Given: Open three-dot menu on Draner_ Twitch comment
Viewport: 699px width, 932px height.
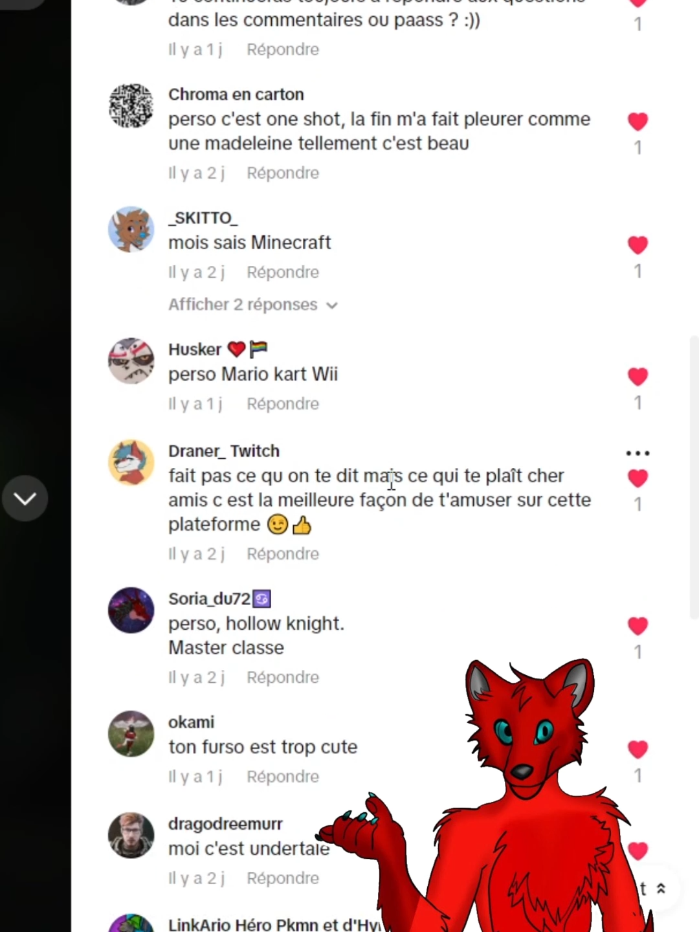Looking at the screenshot, I should coord(638,453).
